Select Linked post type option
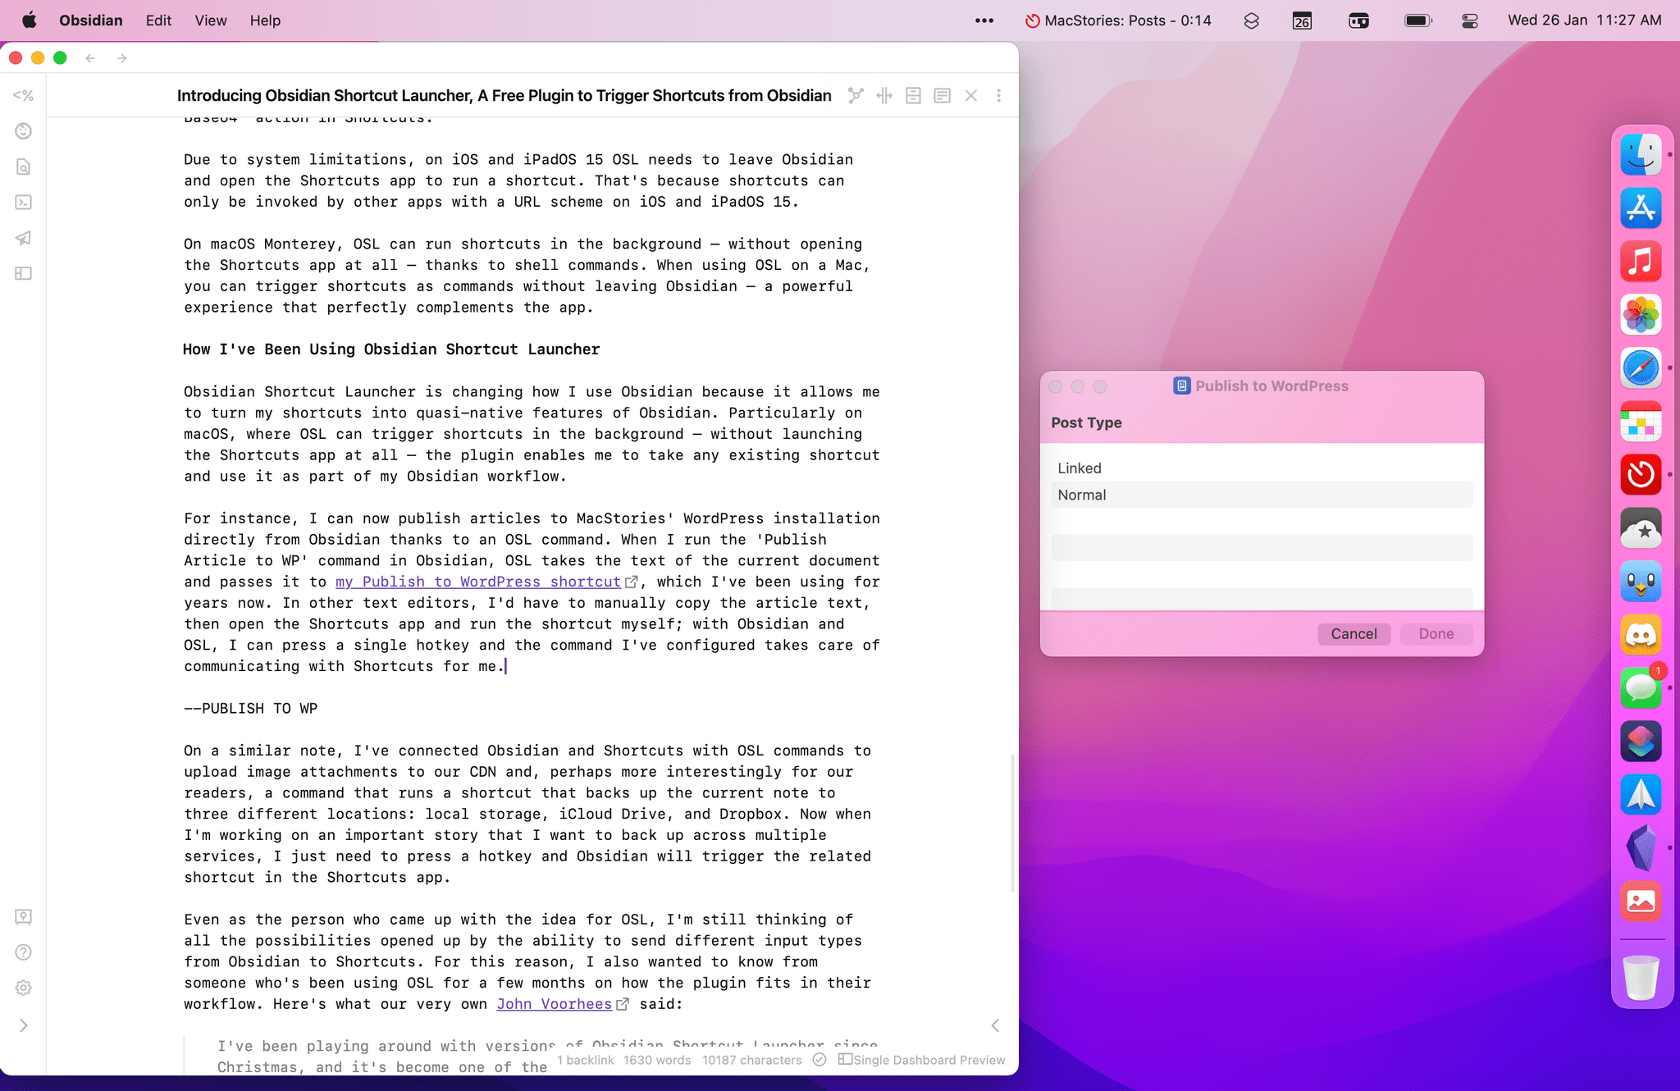The image size is (1680, 1091). tap(1262, 468)
